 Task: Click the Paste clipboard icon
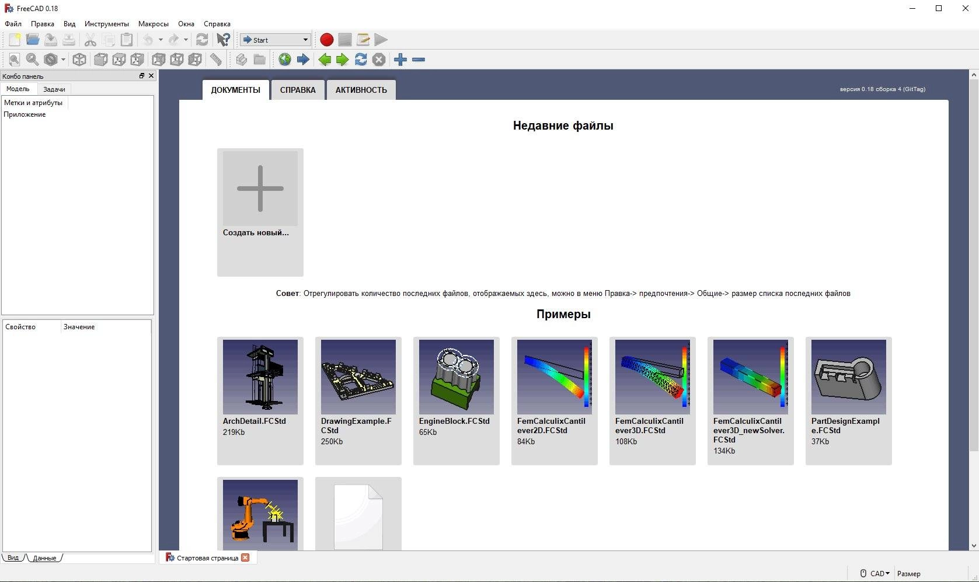126,40
